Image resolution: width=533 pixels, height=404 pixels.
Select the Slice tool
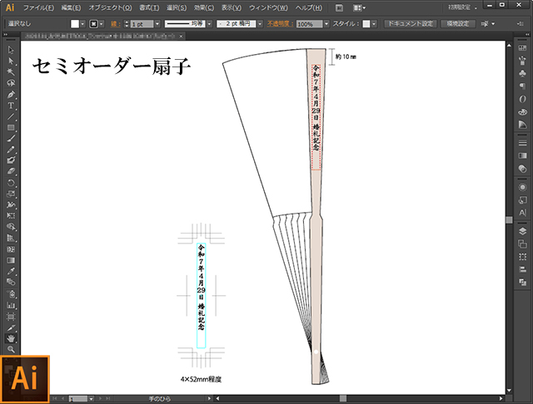(11, 328)
